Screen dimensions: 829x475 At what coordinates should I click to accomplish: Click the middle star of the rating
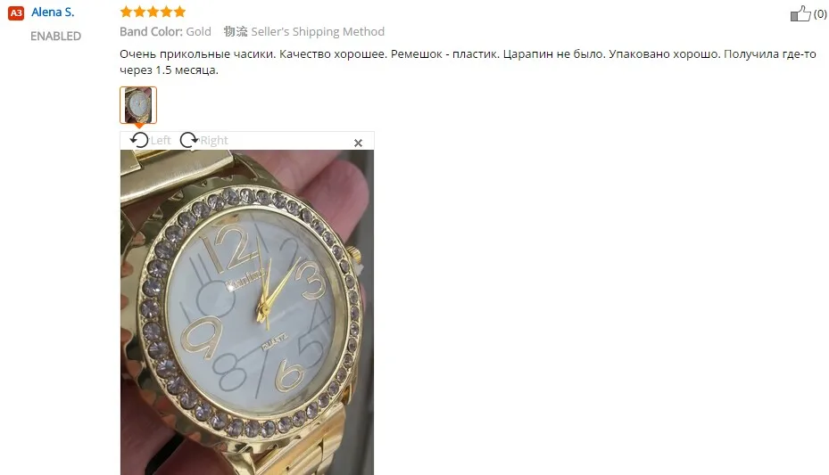[153, 12]
